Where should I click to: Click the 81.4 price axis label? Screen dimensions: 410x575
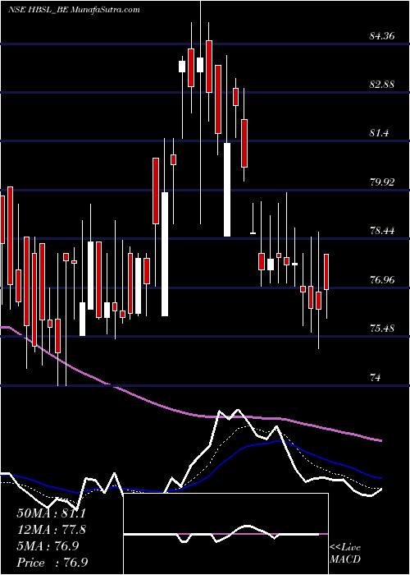[379, 133]
